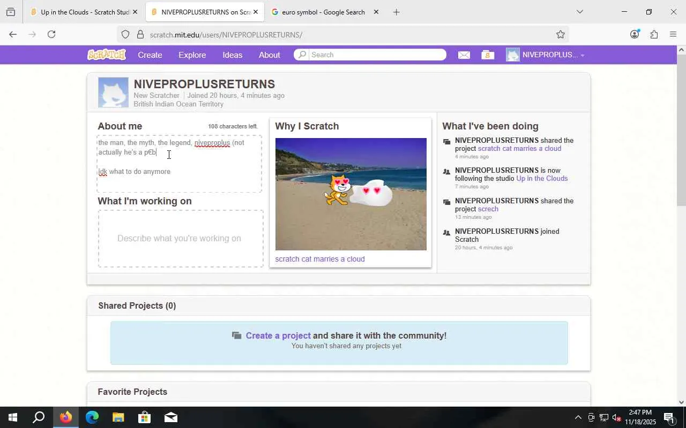686x428 pixels.
Task: Bookmark this page with the star icon
Action: coord(561,34)
